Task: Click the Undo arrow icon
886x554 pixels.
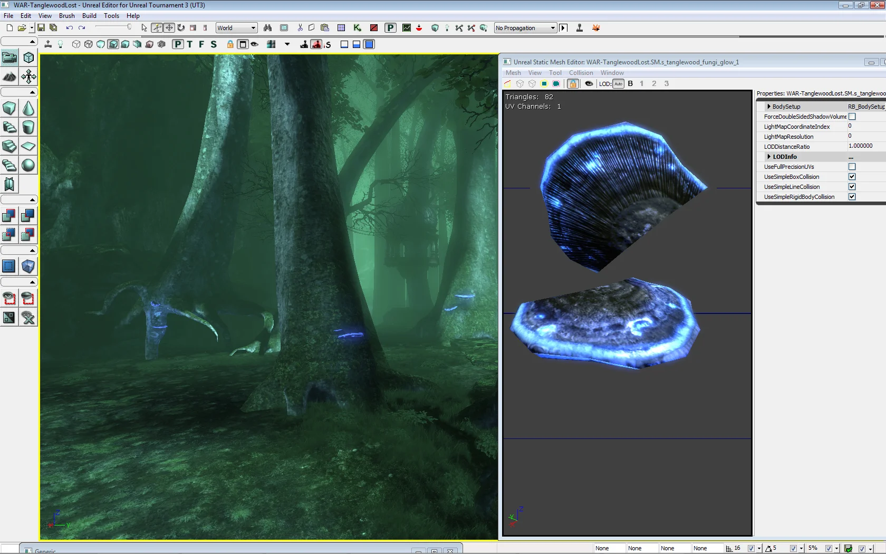Action: 69,28
